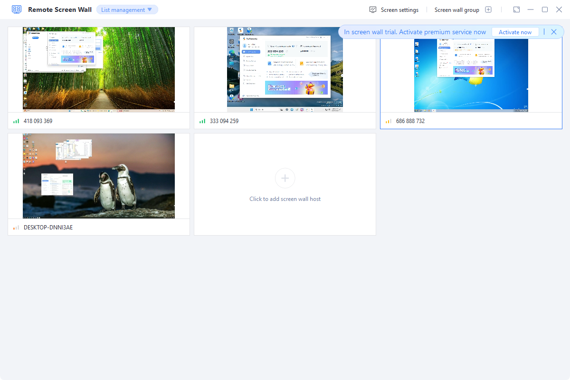The width and height of the screenshot is (570, 380).
Task: Click the signal indicator beside DESKTOP-DNNI3AE
Action: pyautogui.click(x=16, y=227)
